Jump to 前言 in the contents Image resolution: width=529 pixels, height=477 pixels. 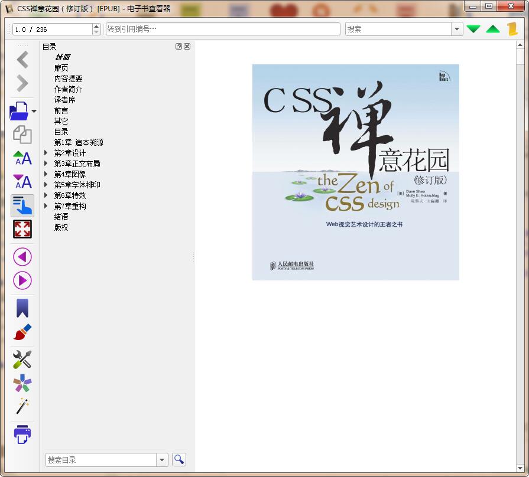point(61,110)
